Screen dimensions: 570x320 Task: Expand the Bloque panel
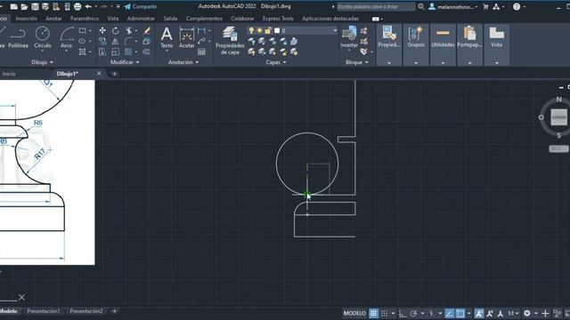tap(356, 62)
